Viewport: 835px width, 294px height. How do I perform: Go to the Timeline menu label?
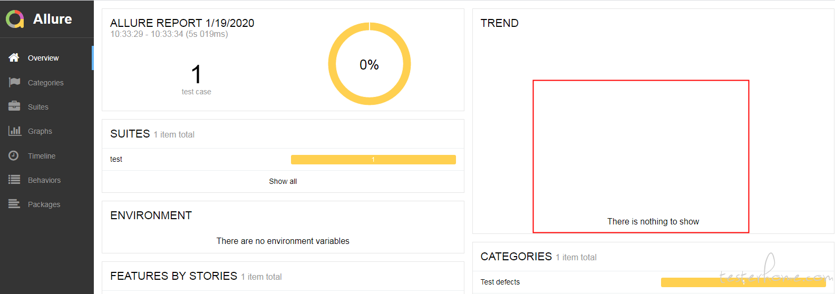(x=42, y=156)
